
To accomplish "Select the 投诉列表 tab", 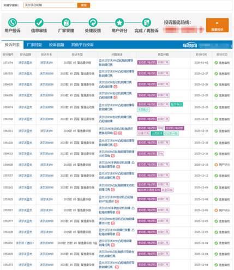I will point(12,45).
